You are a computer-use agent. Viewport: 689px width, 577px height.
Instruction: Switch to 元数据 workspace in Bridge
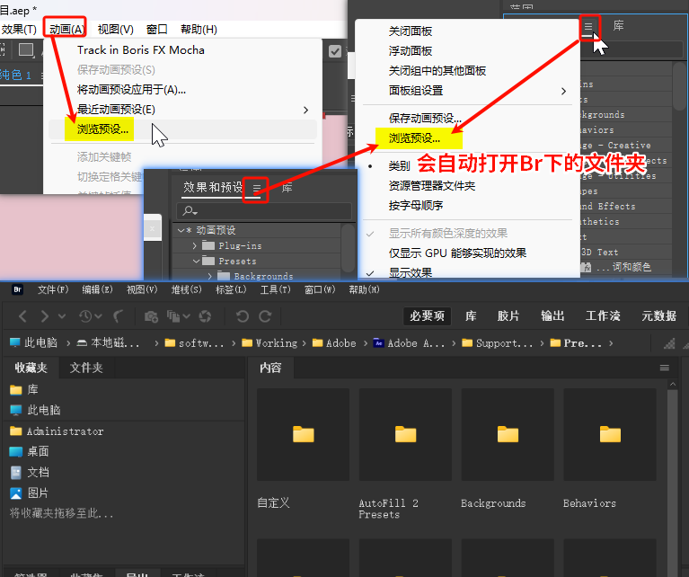(x=658, y=315)
